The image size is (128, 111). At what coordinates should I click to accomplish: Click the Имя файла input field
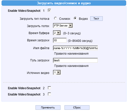pos(75,48)
